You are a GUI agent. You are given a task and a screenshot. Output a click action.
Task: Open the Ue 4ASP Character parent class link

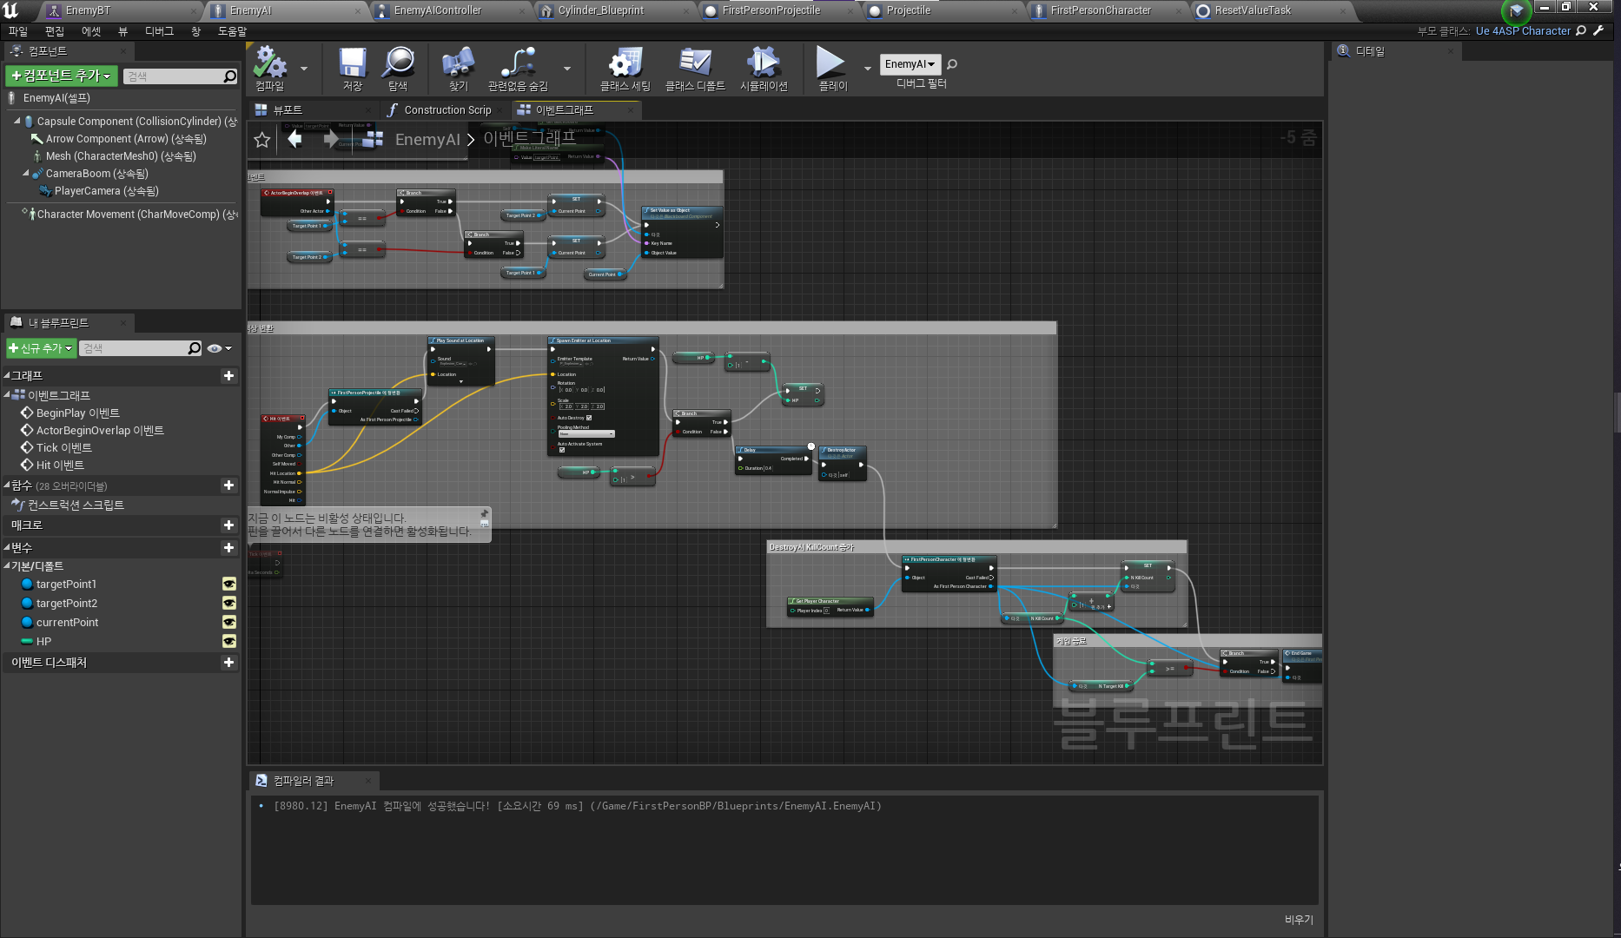tap(1522, 31)
